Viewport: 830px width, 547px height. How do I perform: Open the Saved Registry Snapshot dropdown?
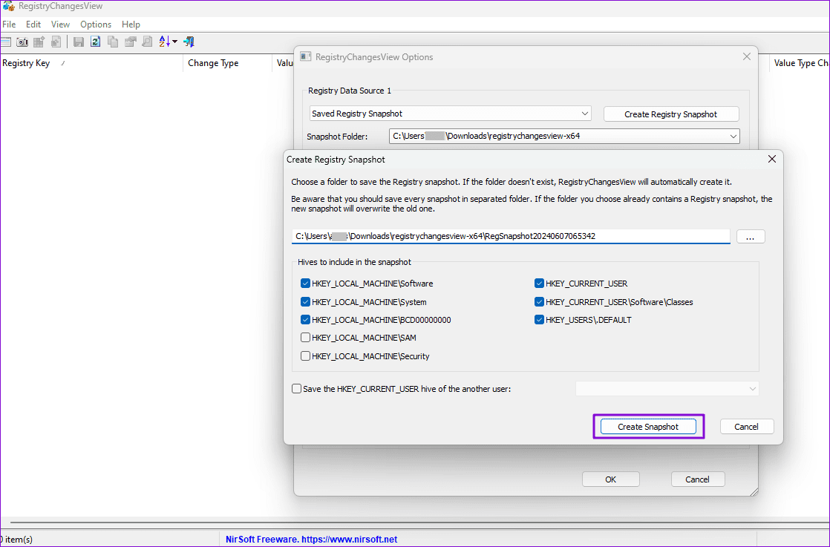pyautogui.click(x=450, y=114)
